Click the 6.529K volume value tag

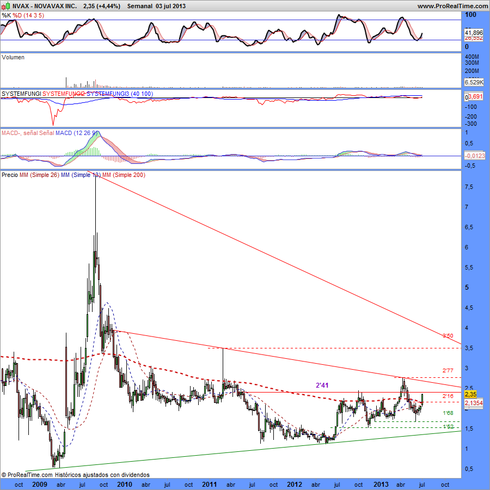474,82
